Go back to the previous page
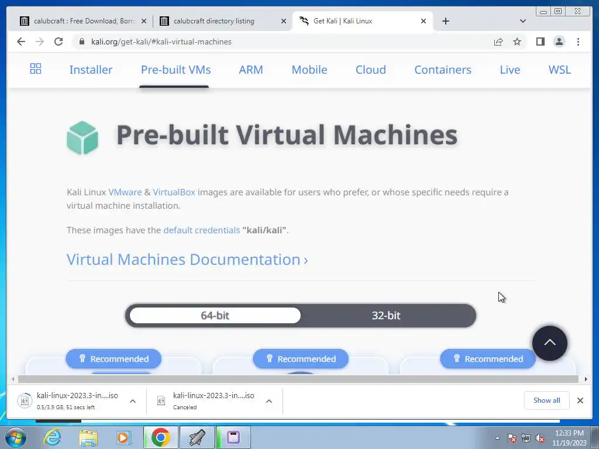Viewport: 599px width, 449px height. [x=21, y=42]
